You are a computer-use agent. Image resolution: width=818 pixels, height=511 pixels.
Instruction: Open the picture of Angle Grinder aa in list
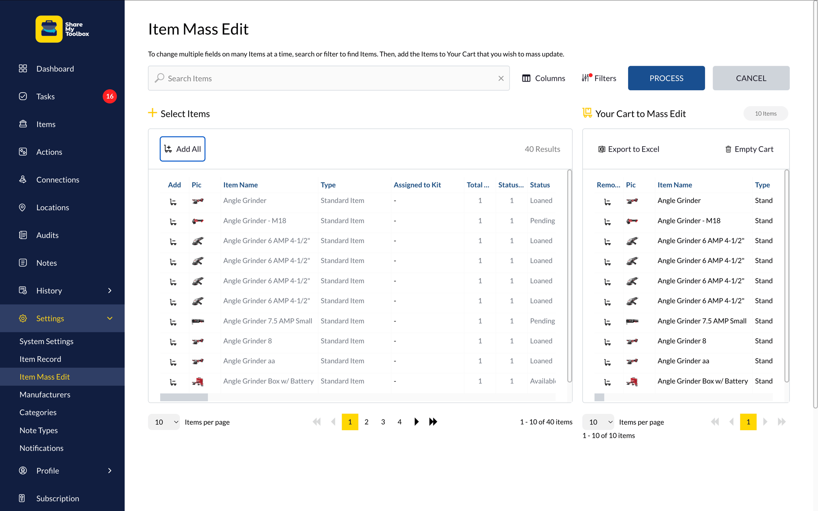[198, 361]
